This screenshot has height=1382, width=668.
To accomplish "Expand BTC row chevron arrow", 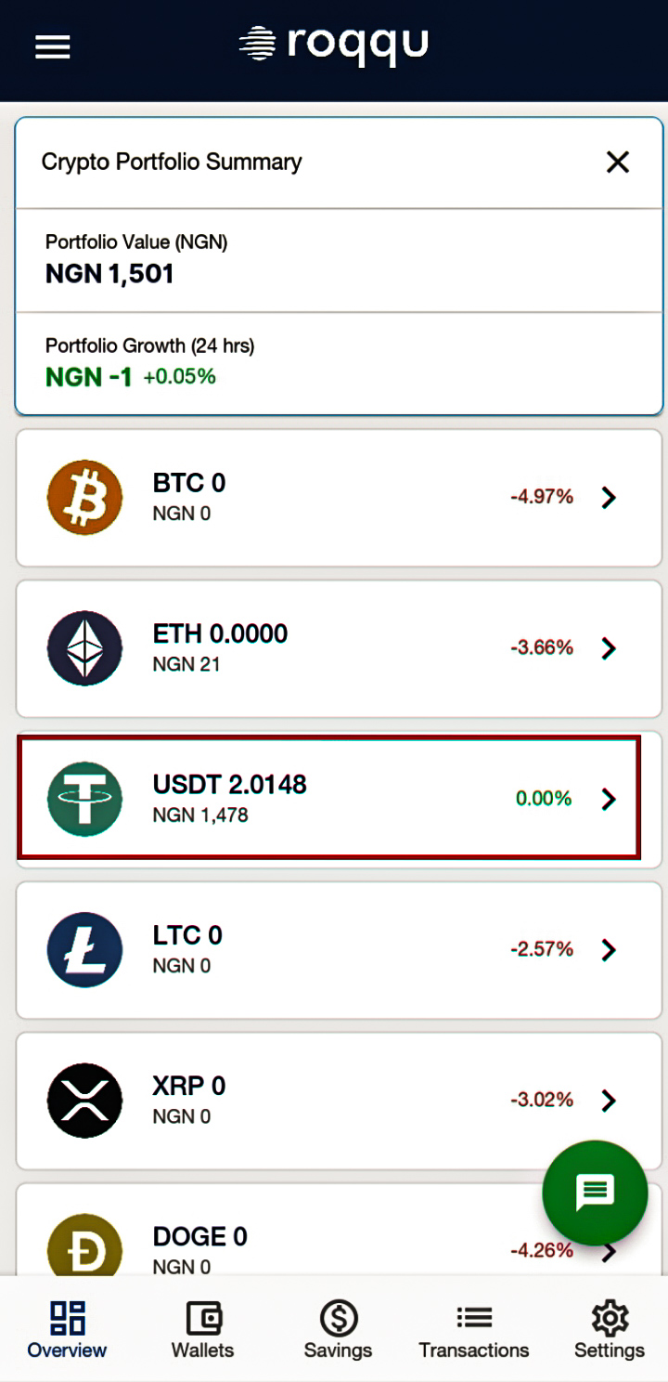I will click(609, 497).
